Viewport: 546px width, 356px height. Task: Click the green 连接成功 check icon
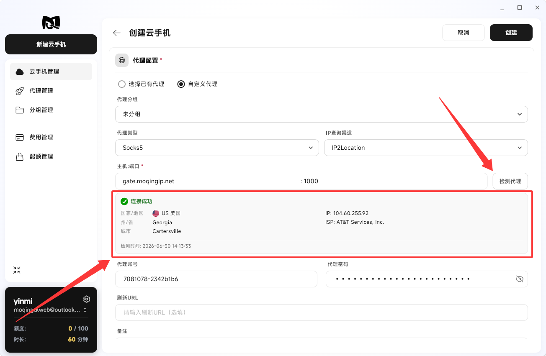click(x=124, y=202)
